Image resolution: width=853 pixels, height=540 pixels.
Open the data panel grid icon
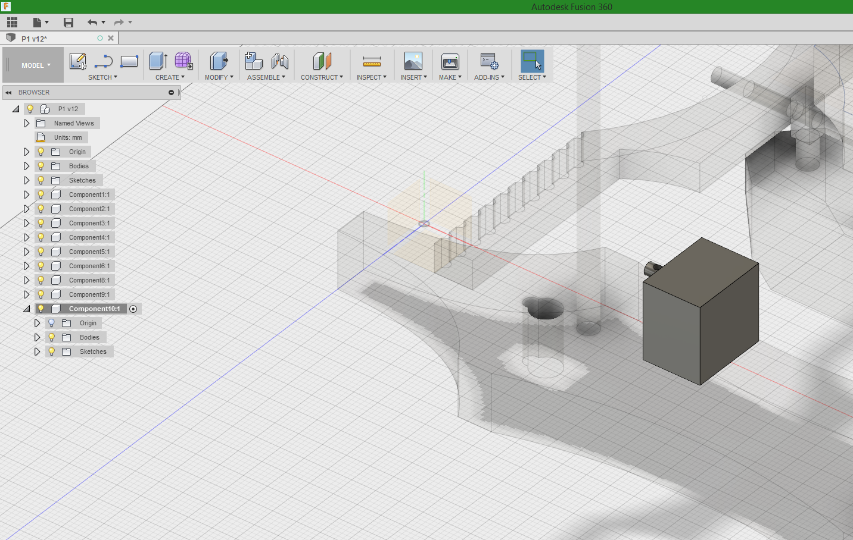[12, 23]
